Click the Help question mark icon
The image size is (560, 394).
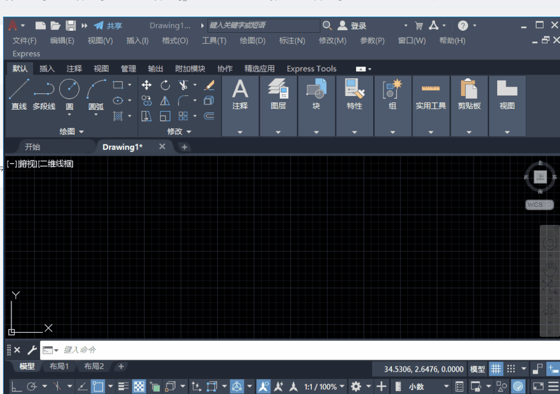tap(463, 26)
